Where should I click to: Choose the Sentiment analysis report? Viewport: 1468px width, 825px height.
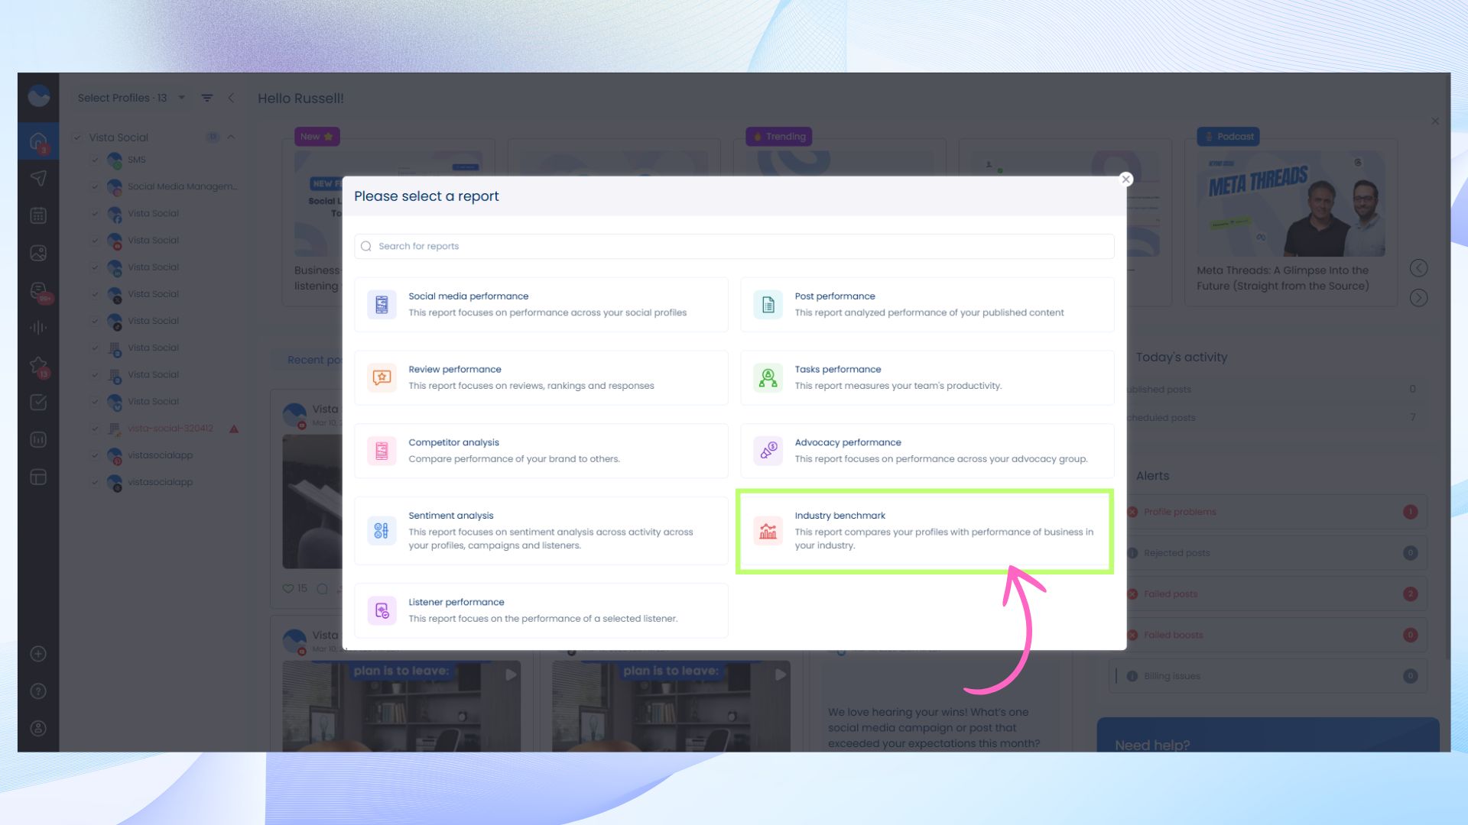pos(541,531)
